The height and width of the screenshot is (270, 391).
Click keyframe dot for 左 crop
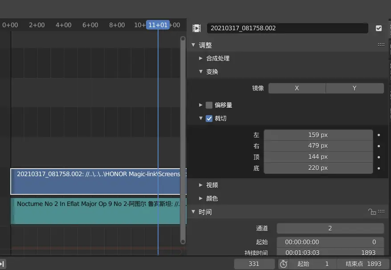tap(379, 135)
